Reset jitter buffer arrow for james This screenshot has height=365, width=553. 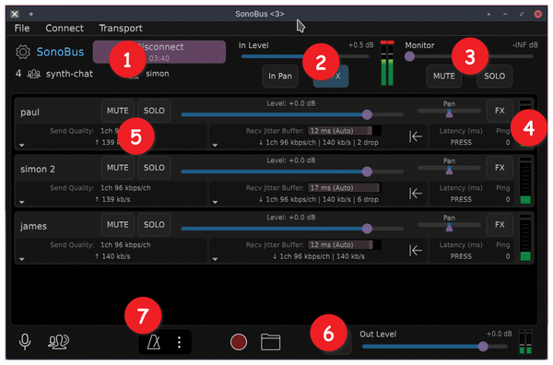pos(416,251)
